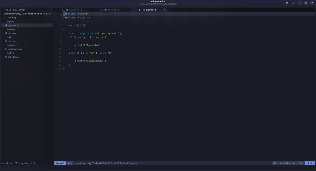Click line number 6 in the gutter

click(61, 33)
